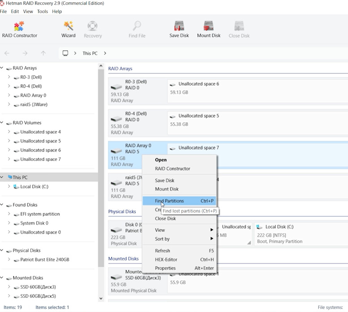Viewport: 348px width, 312px height.
Task: Click the Local Disk (C:) partition Windows icon
Action: coord(259,227)
